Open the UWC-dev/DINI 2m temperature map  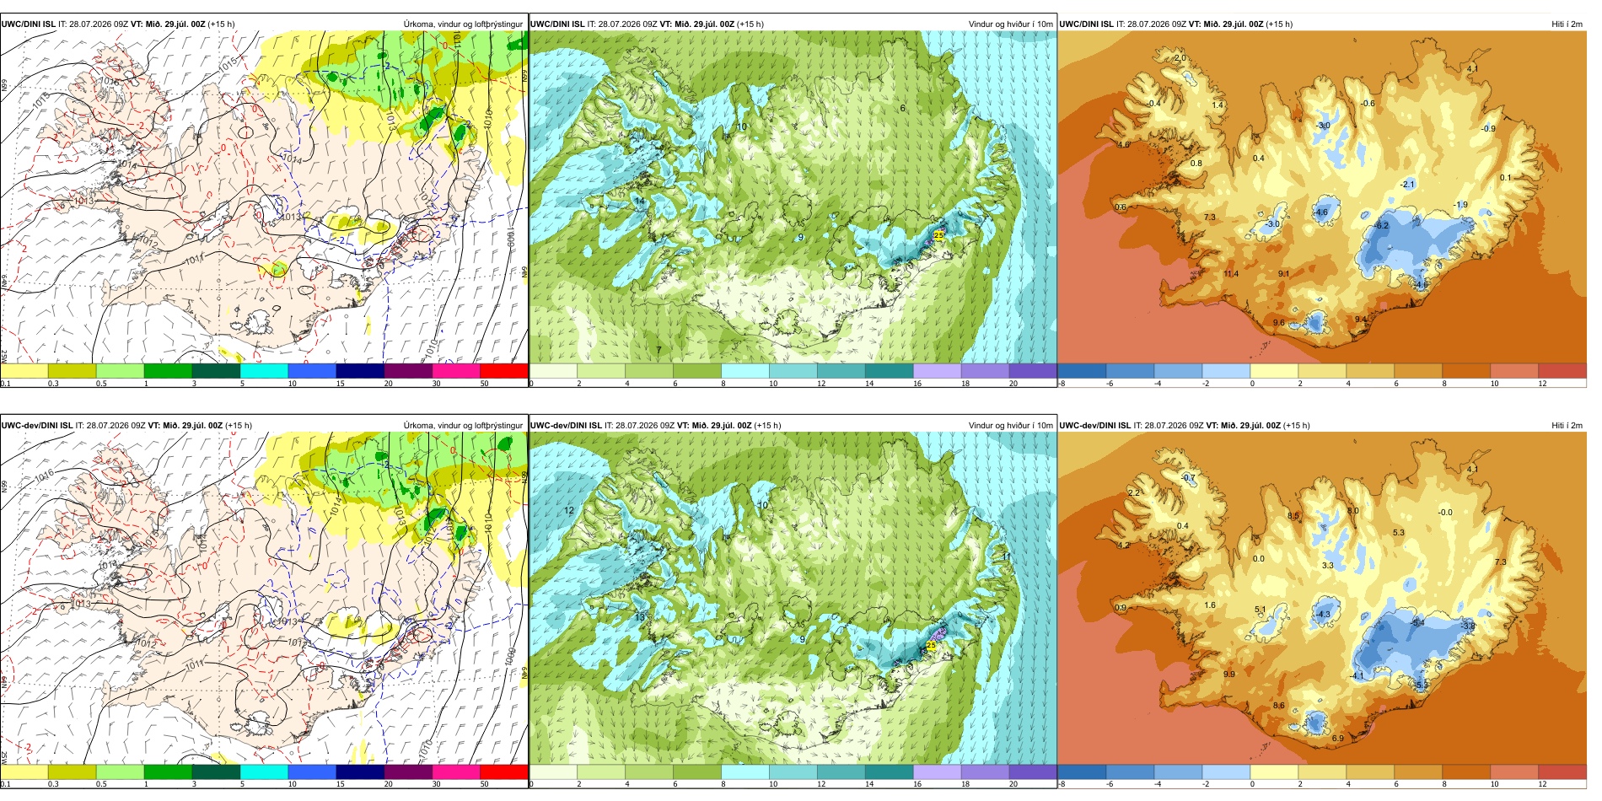pyautogui.click(x=1322, y=599)
